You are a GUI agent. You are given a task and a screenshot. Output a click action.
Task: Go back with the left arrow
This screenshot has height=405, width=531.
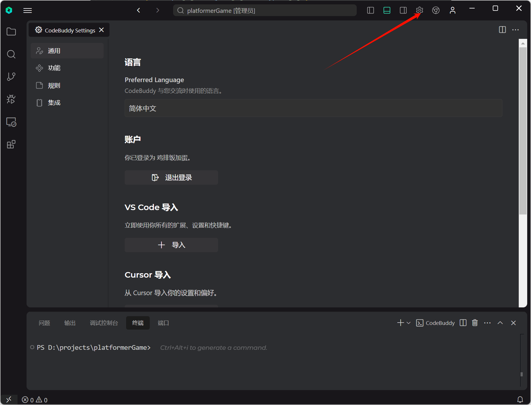[139, 10]
